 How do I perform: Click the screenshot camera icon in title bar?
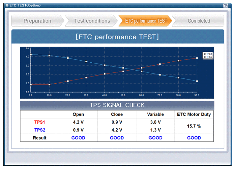[226, 5]
